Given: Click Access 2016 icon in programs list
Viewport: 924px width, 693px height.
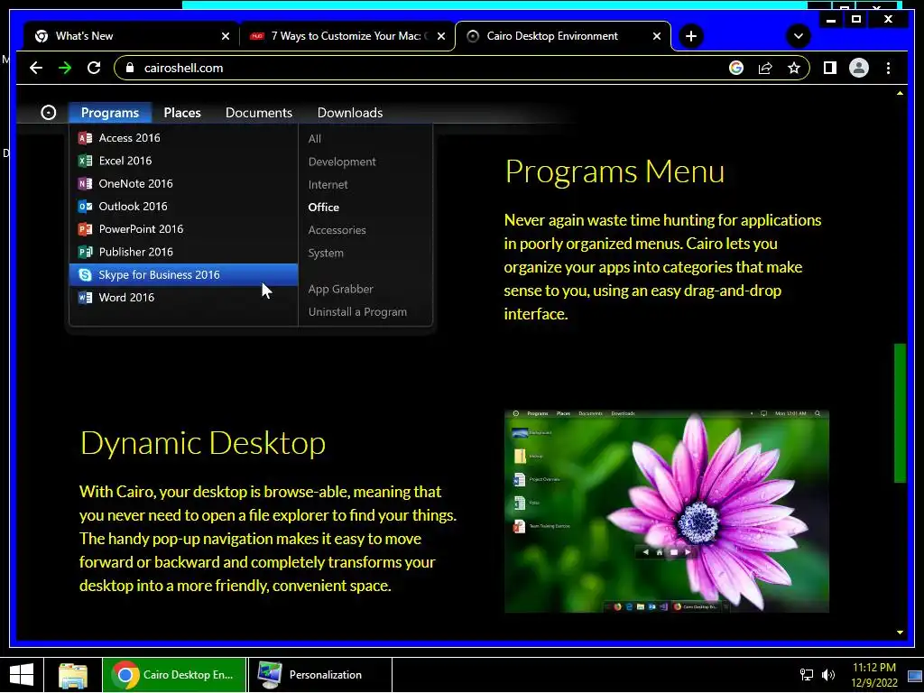Looking at the screenshot, I should point(85,138).
